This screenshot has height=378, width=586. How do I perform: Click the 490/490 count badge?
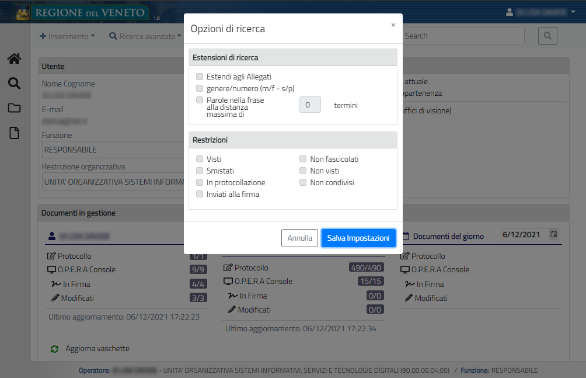[367, 268]
